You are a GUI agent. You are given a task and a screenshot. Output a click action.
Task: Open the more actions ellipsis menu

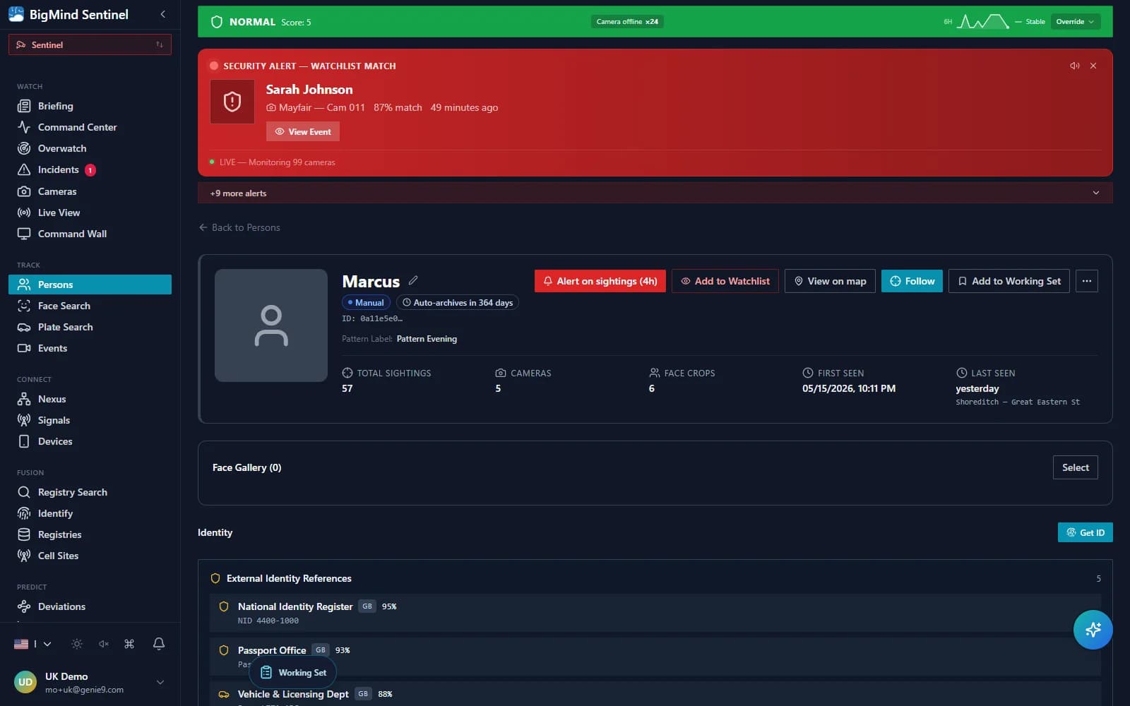[1087, 281]
